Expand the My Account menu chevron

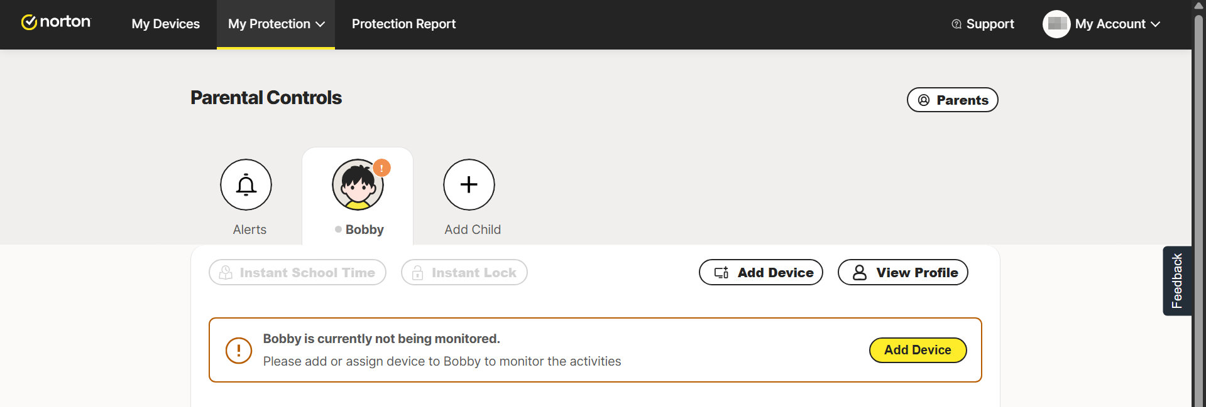(1155, 24)
